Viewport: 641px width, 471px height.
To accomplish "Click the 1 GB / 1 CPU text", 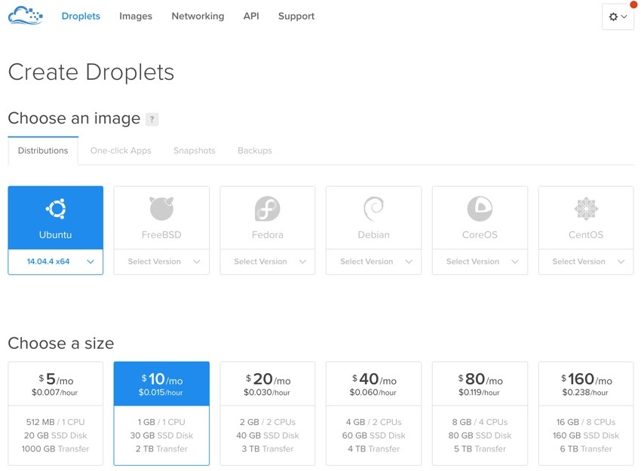I will [x=161, y=422].
